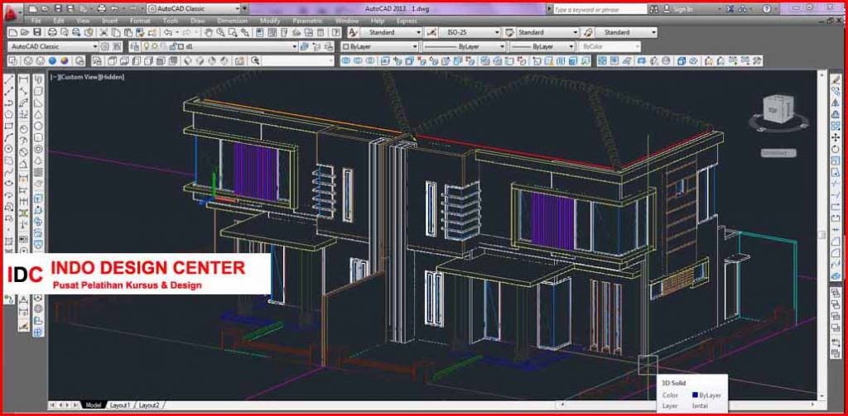
Task: Open the Format menu
Action: (139, 21)
